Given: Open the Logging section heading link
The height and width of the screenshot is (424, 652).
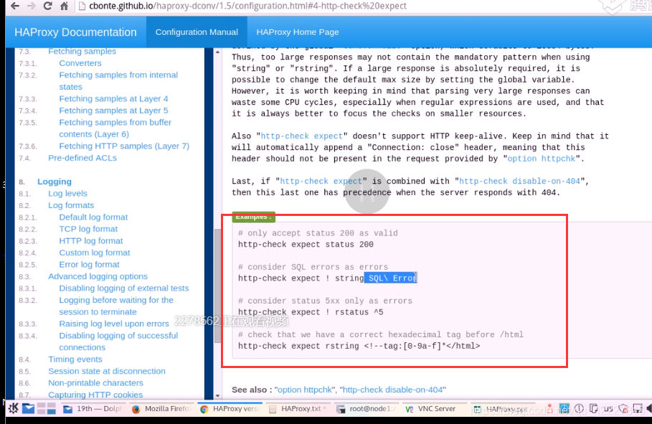Looking at the screenshot, I should coord(55,182).
